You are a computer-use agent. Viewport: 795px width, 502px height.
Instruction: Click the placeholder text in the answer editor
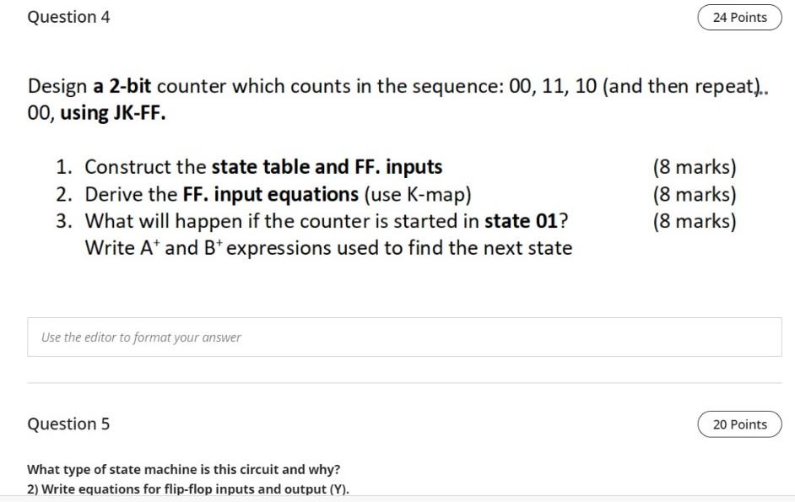click(x=139, y=337)
